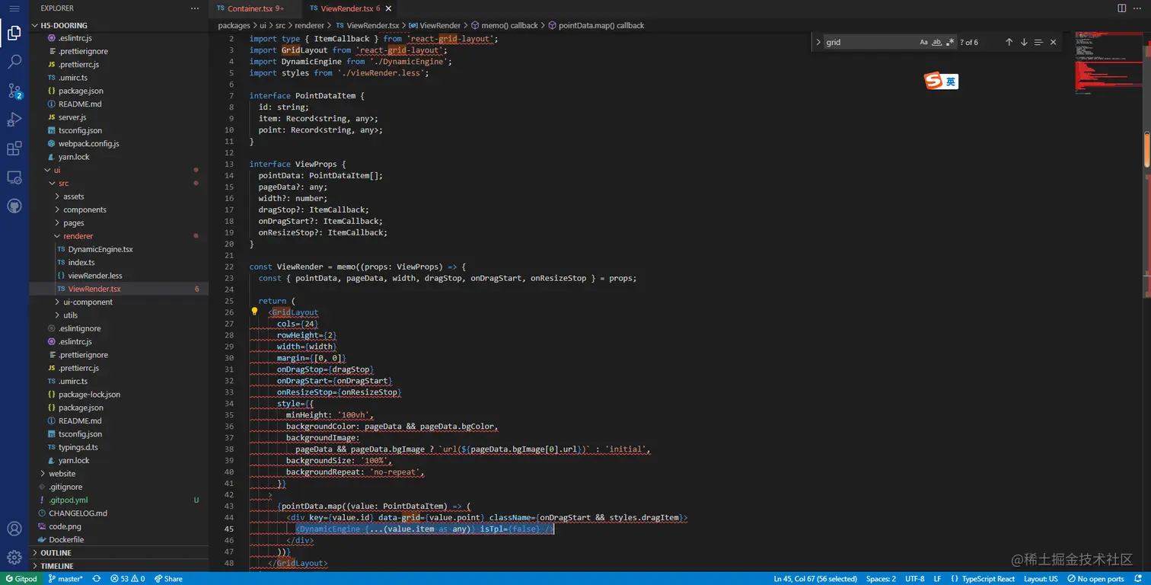This screenshot has height=585, width=1151.
Task: Toggle Find in Selection option
Action: 1038,43
